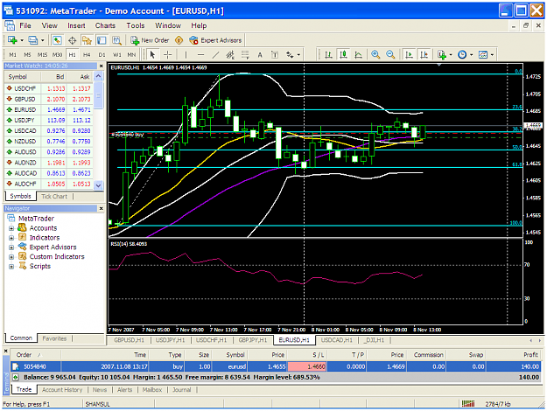Select the Cursor arrow tool
This screenshot has height=411, width=547.
coord(152,55)
